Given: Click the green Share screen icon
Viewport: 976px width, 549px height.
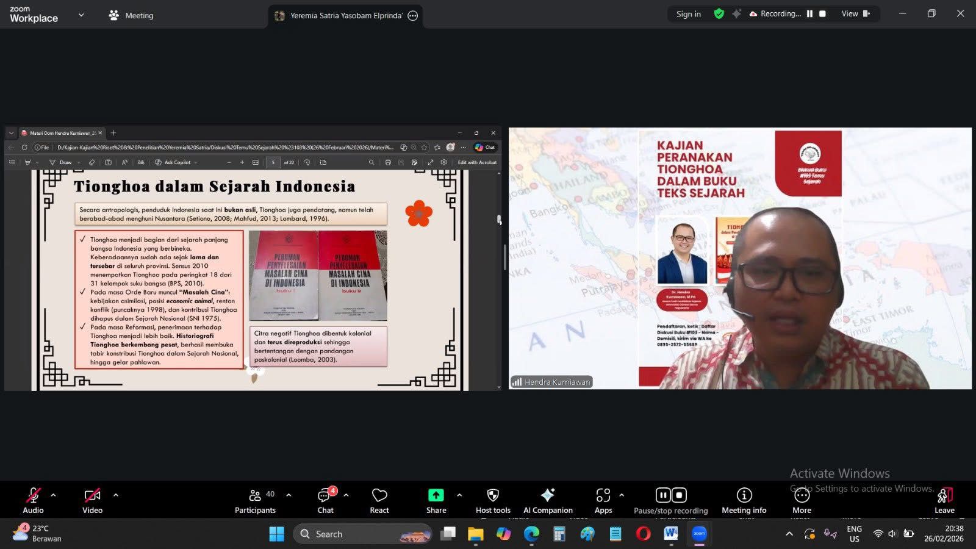Looking at the screenshot, I should (x=436, y=495).
